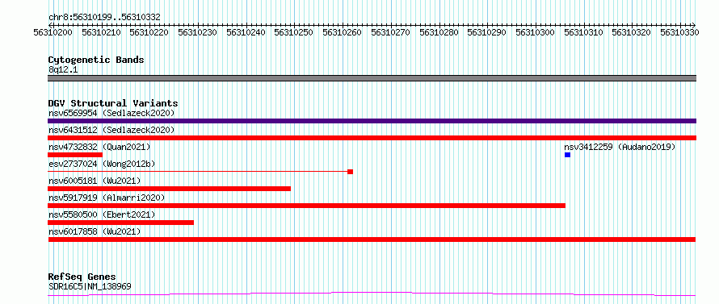Click the Cytogenetic Bands track title
The height and width of the screenshot is (304, 719).
click(96, 60)
